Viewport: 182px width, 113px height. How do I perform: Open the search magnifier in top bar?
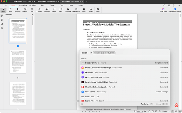point(164,5)
